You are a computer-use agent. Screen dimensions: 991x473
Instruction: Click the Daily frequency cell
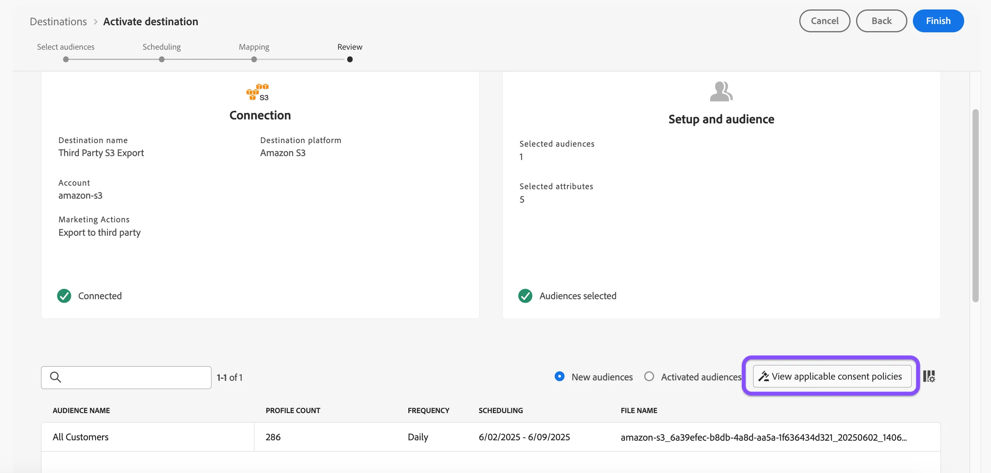[418, 437]
